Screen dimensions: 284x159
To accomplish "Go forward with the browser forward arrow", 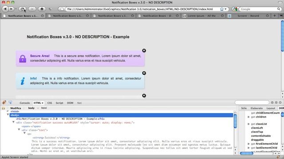I will click(11, 9).
